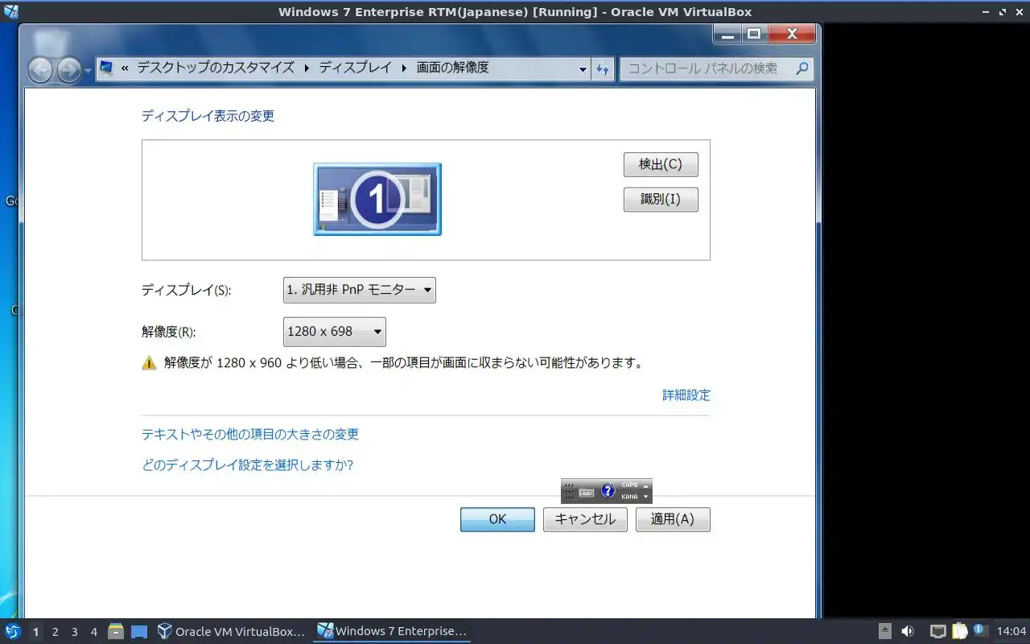The width and height of the screenshot is (1030, 644).
Task: Toggle KANA on the language bar
Action: [629, 497]
